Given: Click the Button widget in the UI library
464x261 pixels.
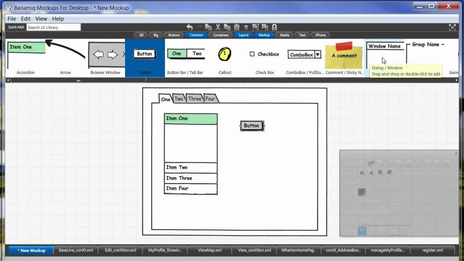Looking at the screenshot, I should click(x=144, y=53).
